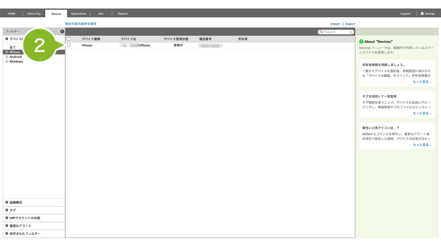Switch to the Users/Org tab

(34, 14)
